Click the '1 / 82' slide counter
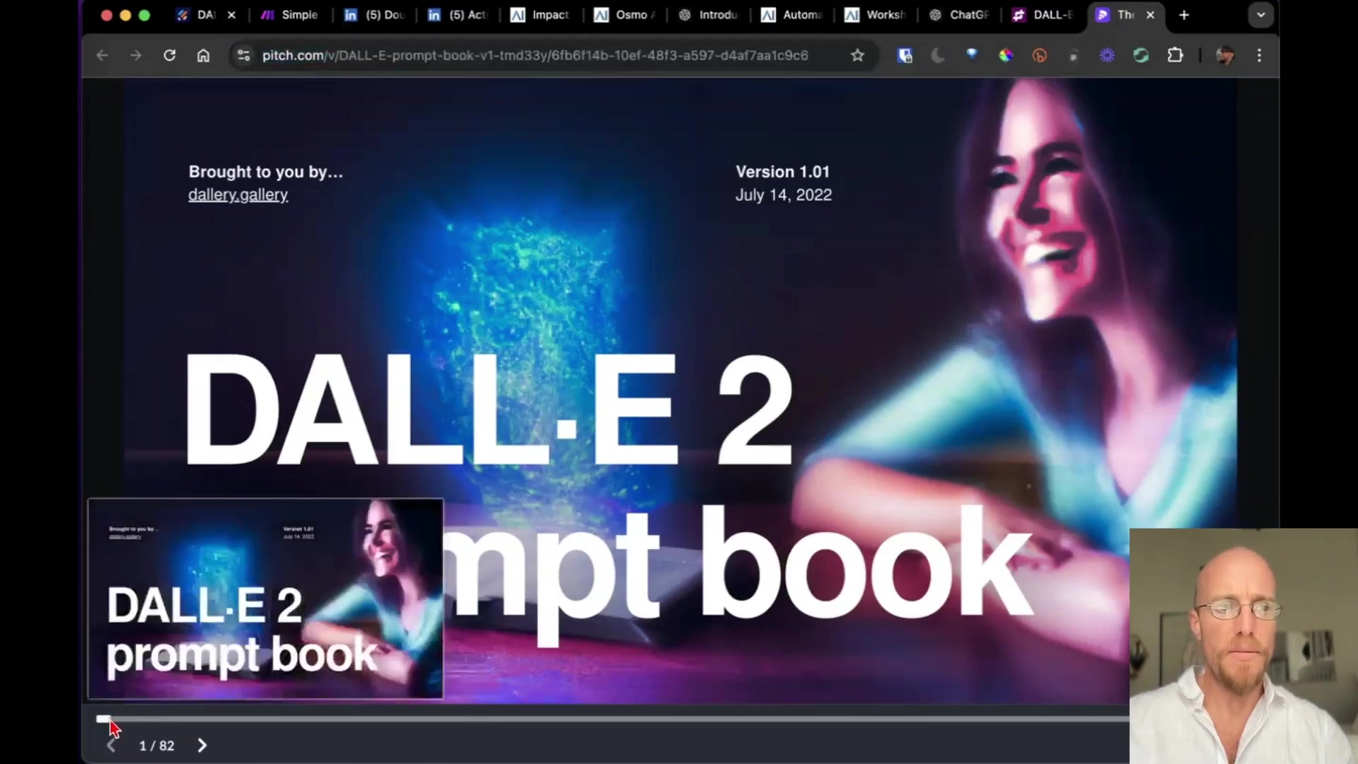The height and width of the screenshot is (764, 1358). click(156, 746)
